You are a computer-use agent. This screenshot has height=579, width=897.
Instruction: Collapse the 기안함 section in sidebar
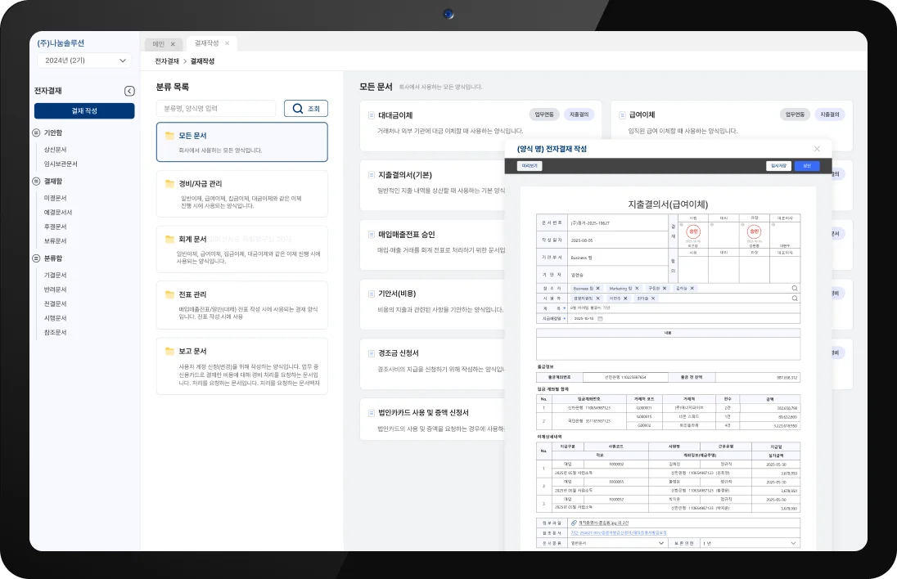tap(36, 132)
